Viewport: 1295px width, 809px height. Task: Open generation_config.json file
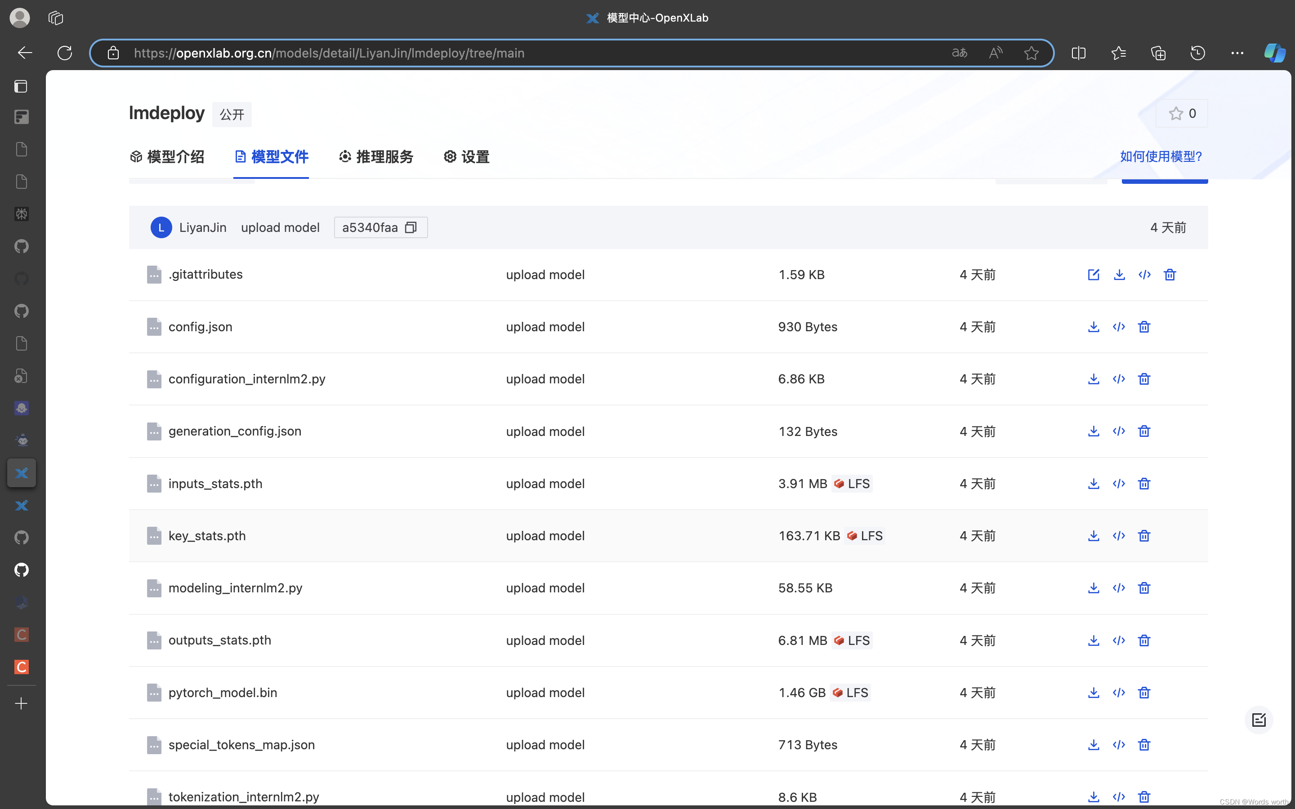point(235,431)
